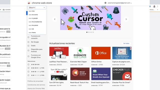The height and width of the screenshot is (90, 160).
Task: Select the second carousel dot
Action: pyautogui.click(x=88, y=32)
